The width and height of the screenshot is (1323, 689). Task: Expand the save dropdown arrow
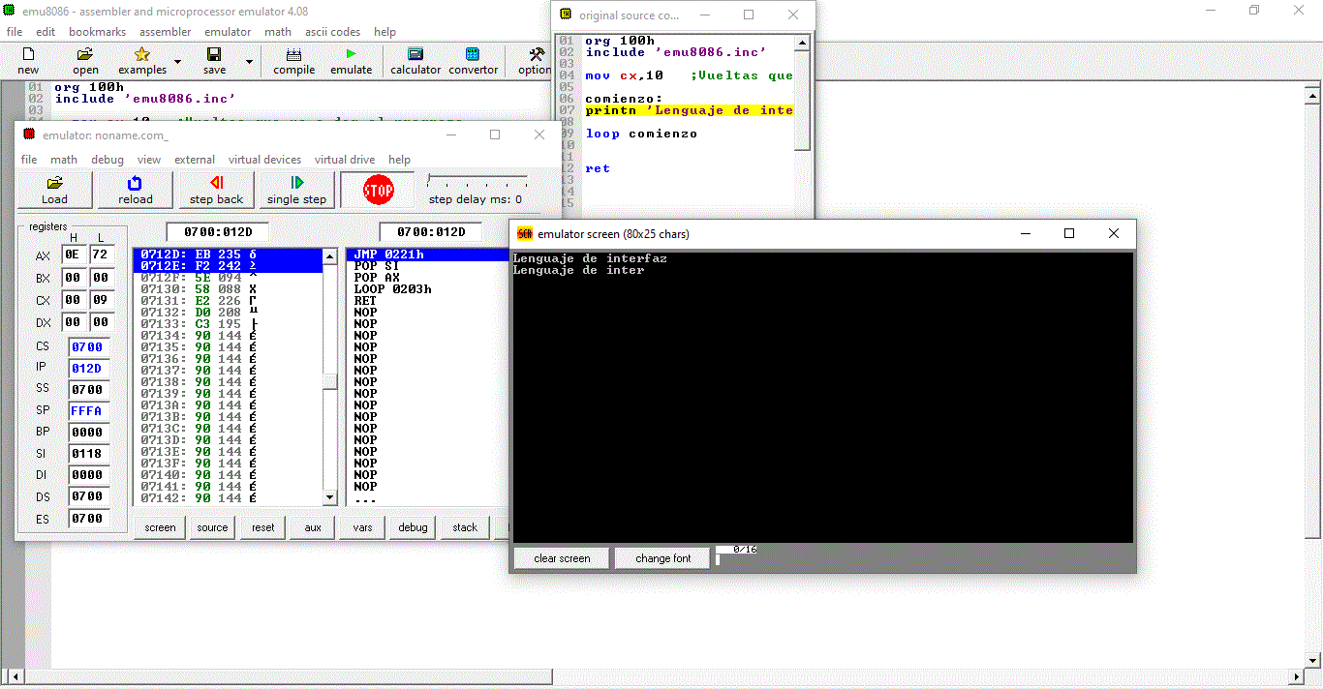(249, 62)
